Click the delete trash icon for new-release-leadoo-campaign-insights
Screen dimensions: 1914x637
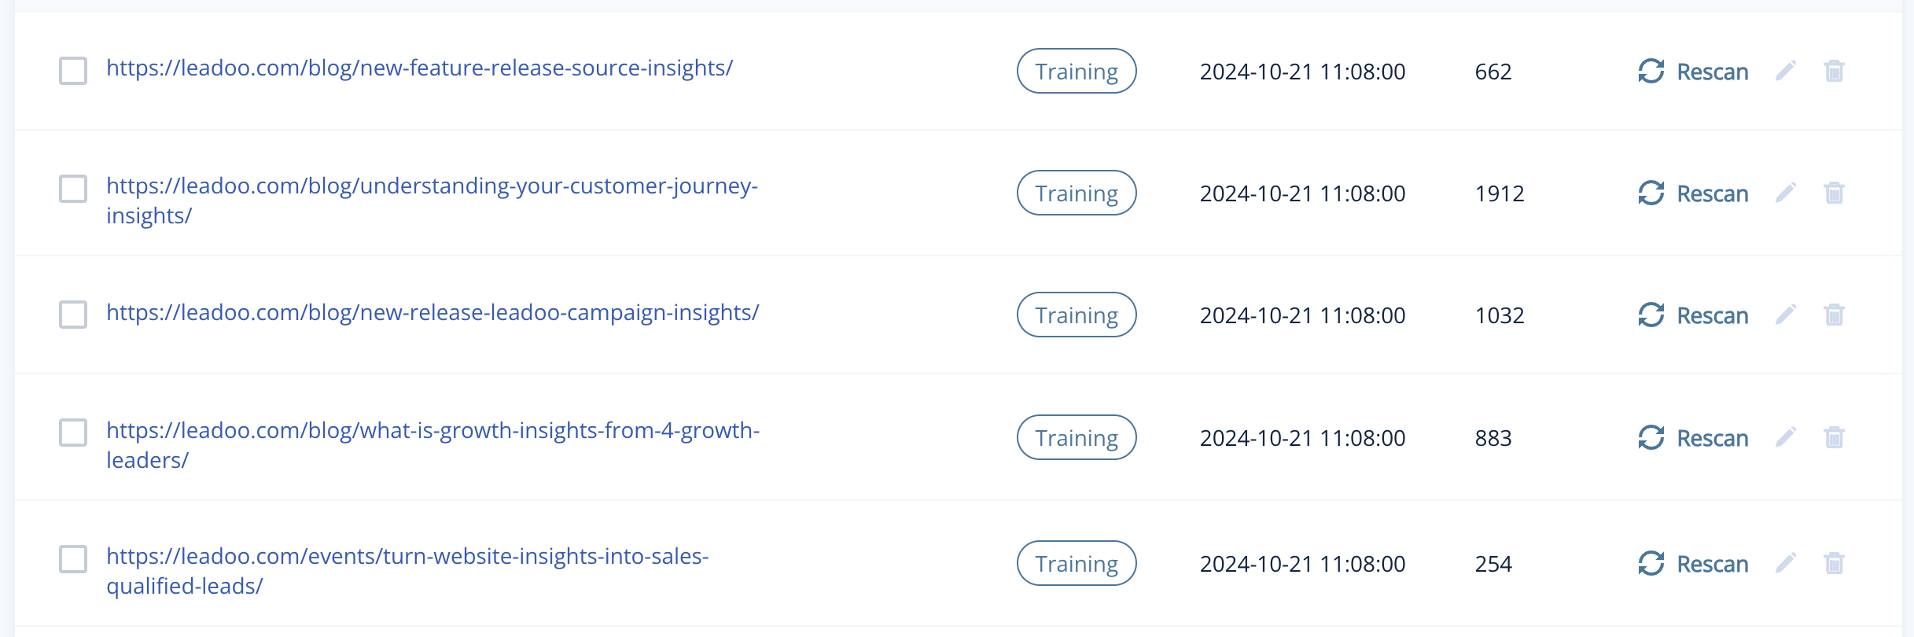(x=1835, y=315)
